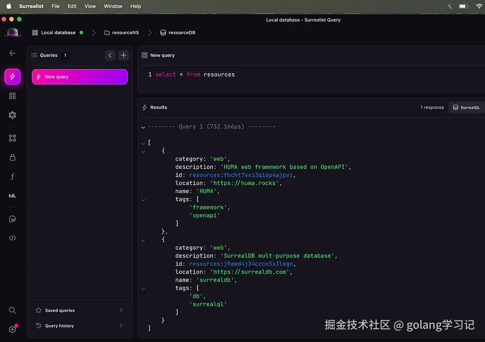The height and width of the screenshot is (342, 485).
Task: Select the resourceNS namespace
Action: (122, 33)
